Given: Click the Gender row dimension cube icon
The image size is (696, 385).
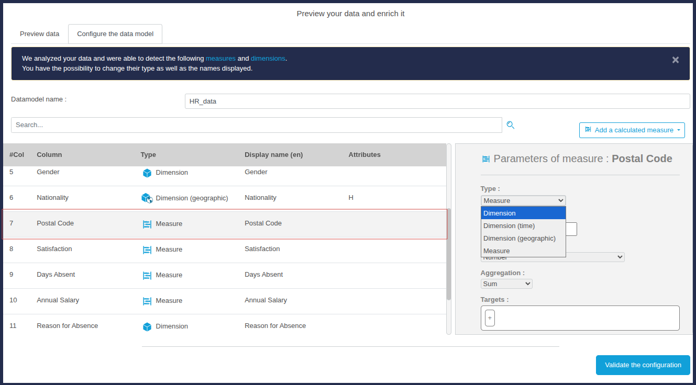Looking at the screenshot, I should tap(147, 173).
